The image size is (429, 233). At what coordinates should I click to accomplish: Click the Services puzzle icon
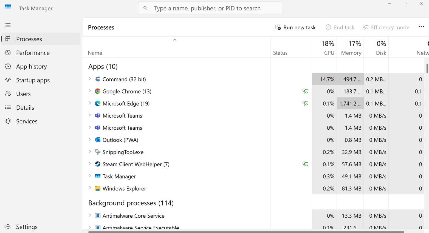[x=8, y=121]
